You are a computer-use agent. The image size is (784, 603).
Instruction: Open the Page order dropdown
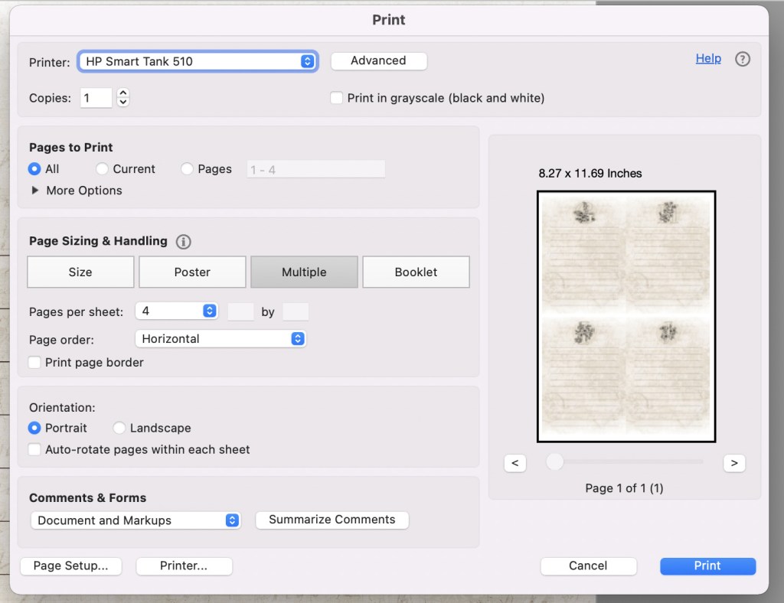coord(220,337)
